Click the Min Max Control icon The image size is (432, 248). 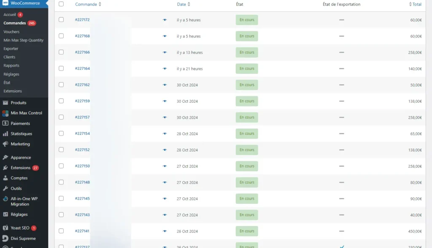coord(5,113)
